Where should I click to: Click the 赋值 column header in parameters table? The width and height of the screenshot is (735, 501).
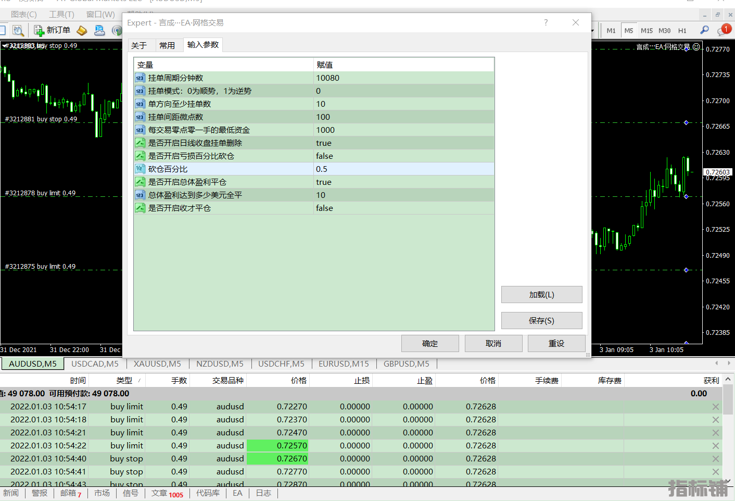point(404,65)
